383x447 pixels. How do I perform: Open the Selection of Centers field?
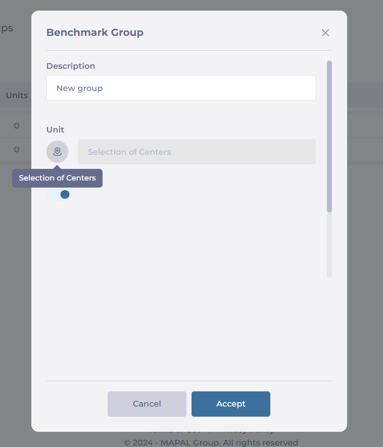pos(197,152)
